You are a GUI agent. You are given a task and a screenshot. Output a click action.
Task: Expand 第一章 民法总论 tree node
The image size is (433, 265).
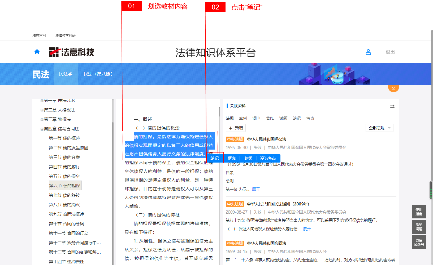pos(42,101)
